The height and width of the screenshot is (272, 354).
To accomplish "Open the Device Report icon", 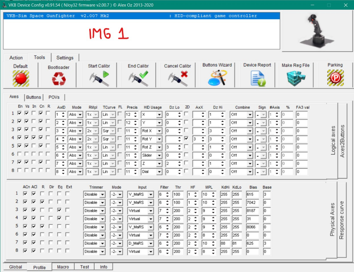I will (x=258, y=78).
